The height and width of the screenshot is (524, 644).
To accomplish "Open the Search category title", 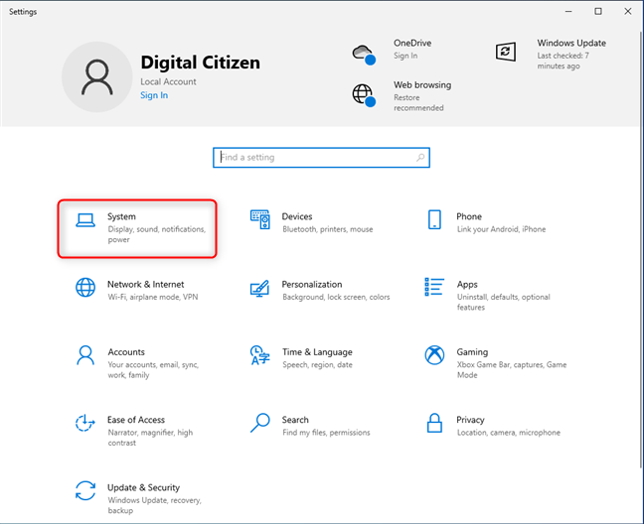I will pyautogui.click(x=295, y=420).
